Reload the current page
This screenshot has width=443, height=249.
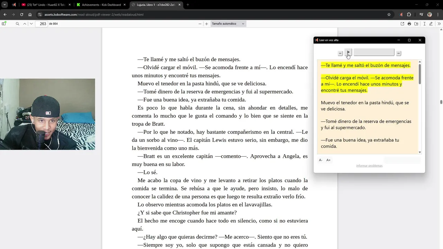21,15
